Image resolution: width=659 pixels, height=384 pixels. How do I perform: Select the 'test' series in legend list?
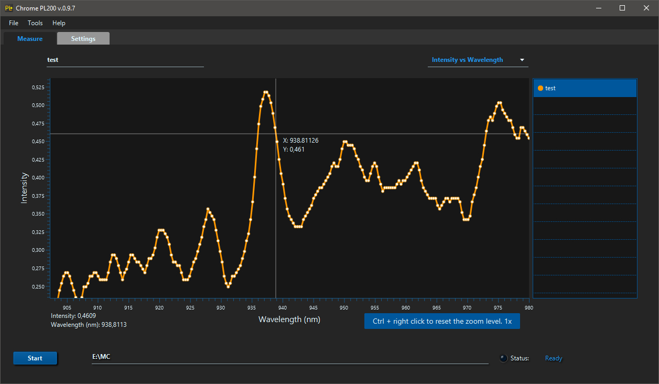(x=585, y=88)
